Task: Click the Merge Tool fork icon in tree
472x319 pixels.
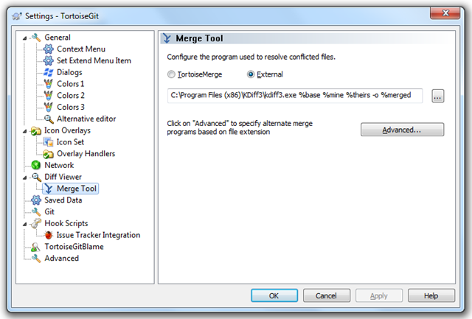Action: (x=49, y=189)
